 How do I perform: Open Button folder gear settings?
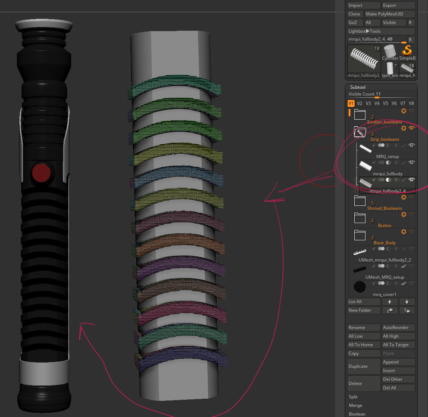(404, 214)
